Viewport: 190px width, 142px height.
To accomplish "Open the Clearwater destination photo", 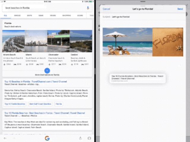I will point(58,41).
